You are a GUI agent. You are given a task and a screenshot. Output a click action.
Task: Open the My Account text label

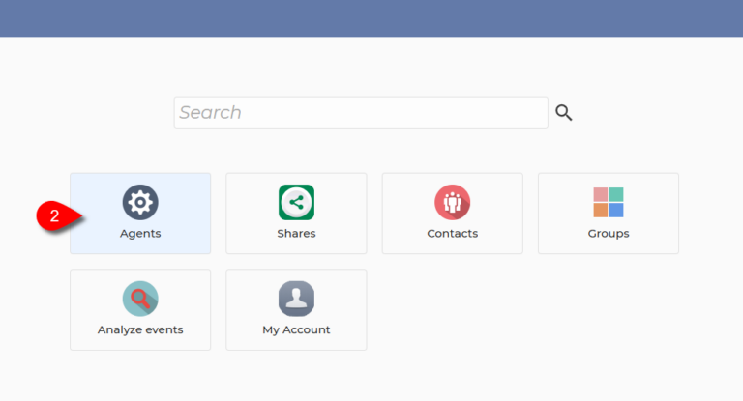pos(296,330)
